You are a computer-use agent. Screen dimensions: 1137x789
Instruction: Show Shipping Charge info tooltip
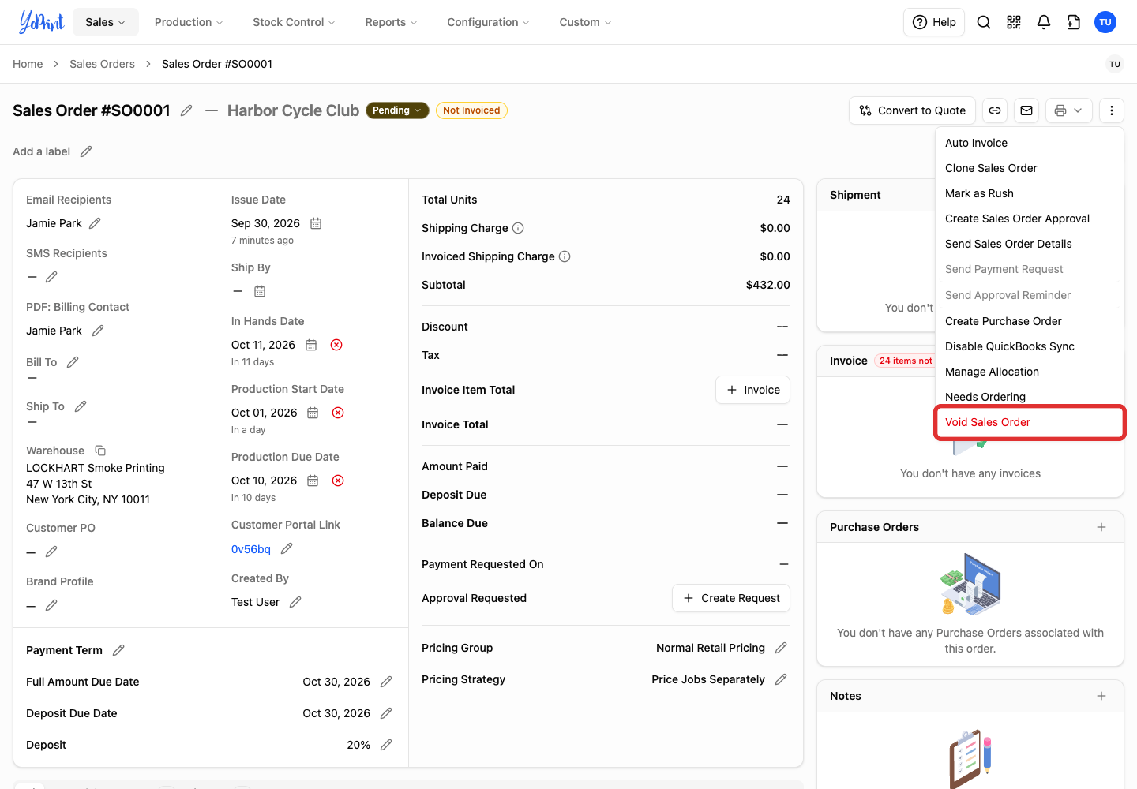[x=518, y=228]
